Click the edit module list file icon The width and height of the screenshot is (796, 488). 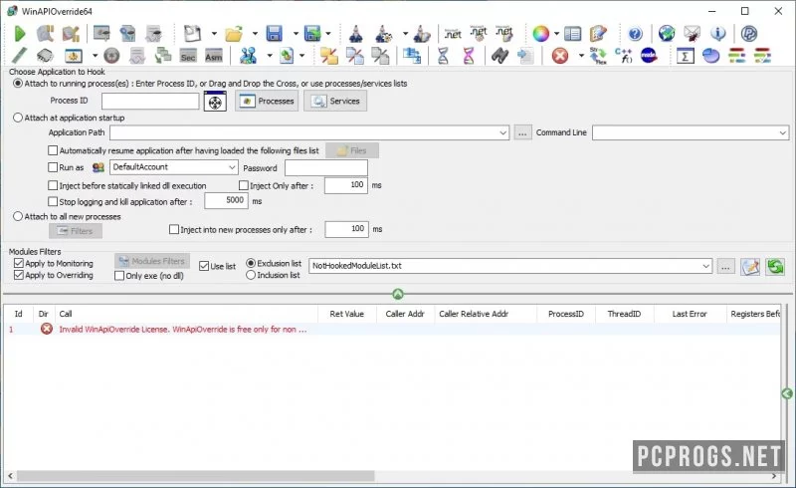(750, 266)
